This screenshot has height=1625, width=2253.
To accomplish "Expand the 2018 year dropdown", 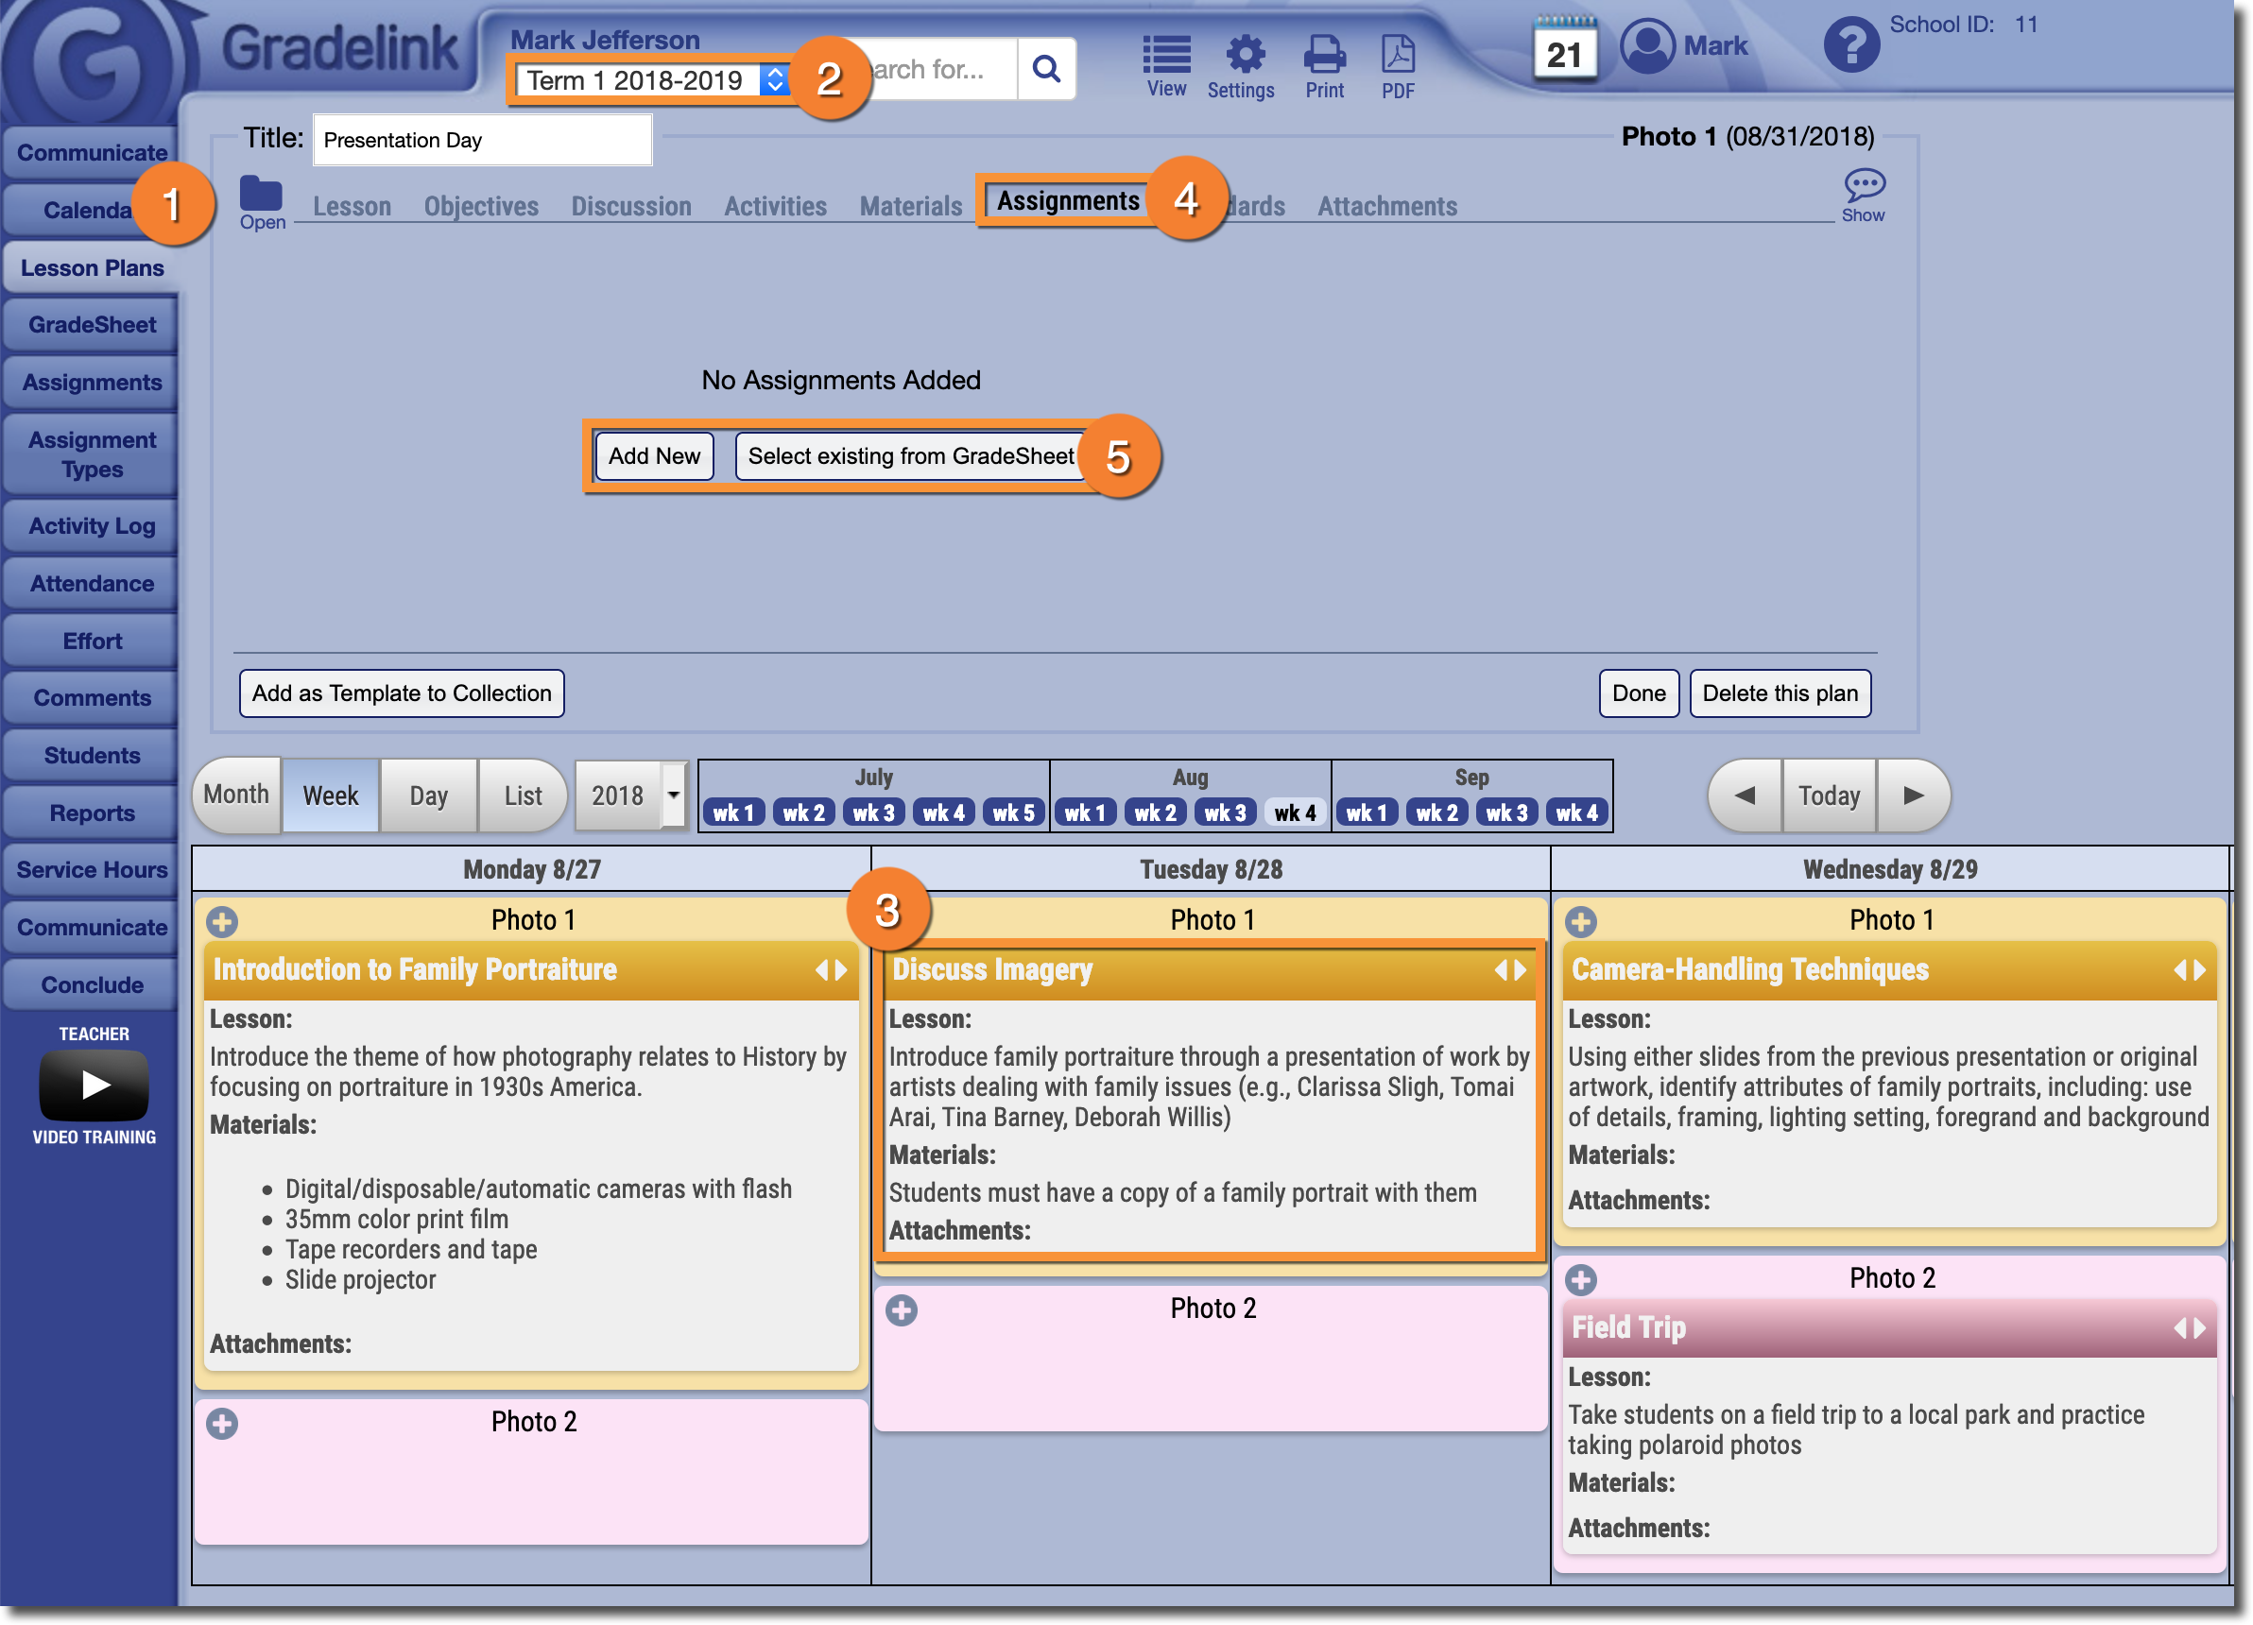I will [x=674, y=795].
